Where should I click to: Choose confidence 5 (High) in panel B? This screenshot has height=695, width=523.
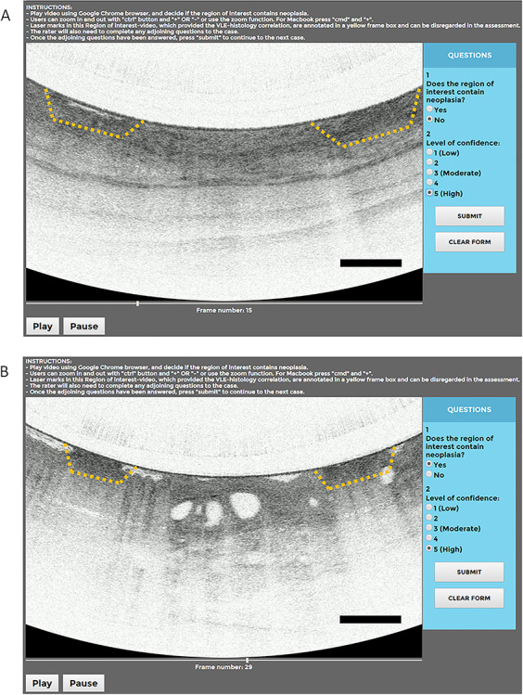(428, 548)
